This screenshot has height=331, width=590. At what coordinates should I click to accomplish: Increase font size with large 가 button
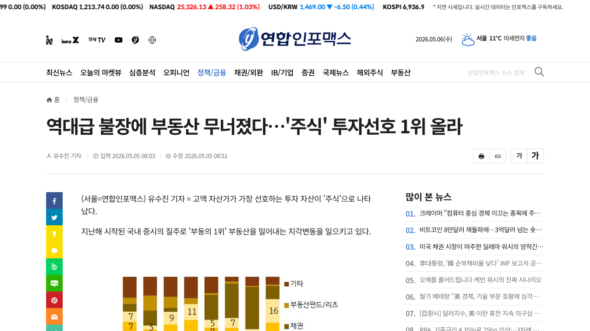point(536,156)
